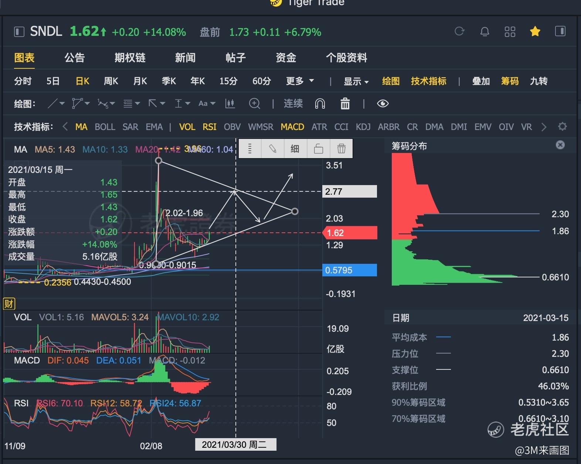581x464 pixels.
Task: Click the 财 financial marker icon
Action: [9, 304]
